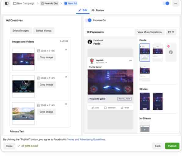Select the daylight road image thumbnail
This screenshot has height=158, width=182.
tap(23, 114)
